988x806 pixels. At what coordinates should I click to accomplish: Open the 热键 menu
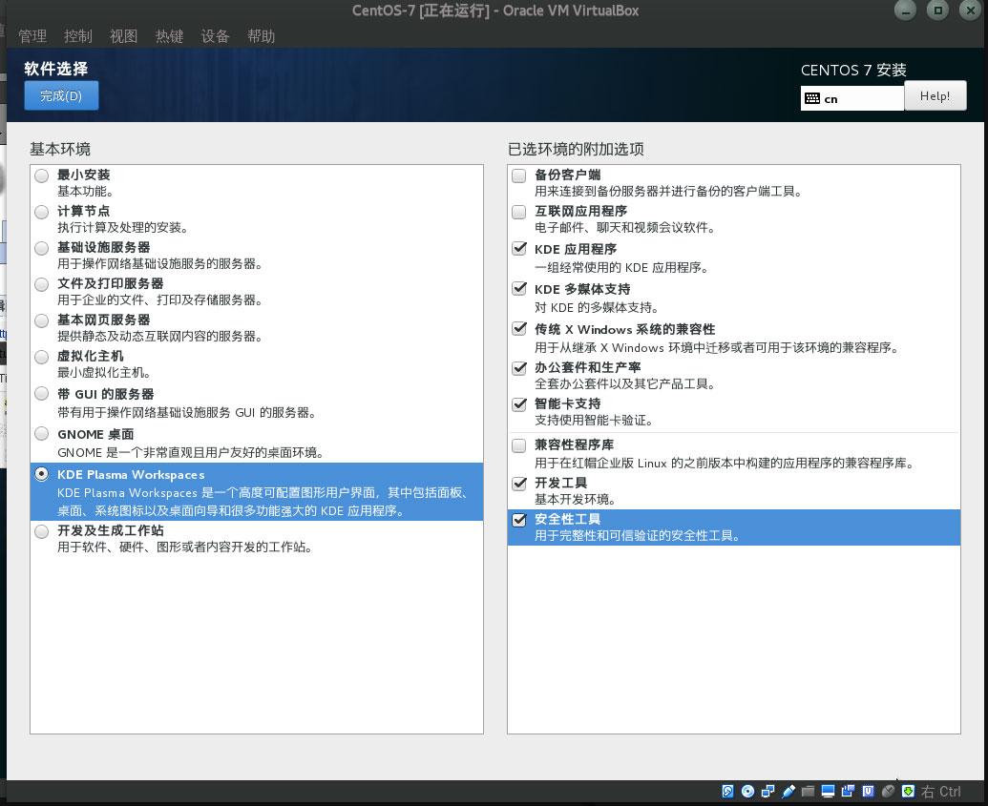170,36
